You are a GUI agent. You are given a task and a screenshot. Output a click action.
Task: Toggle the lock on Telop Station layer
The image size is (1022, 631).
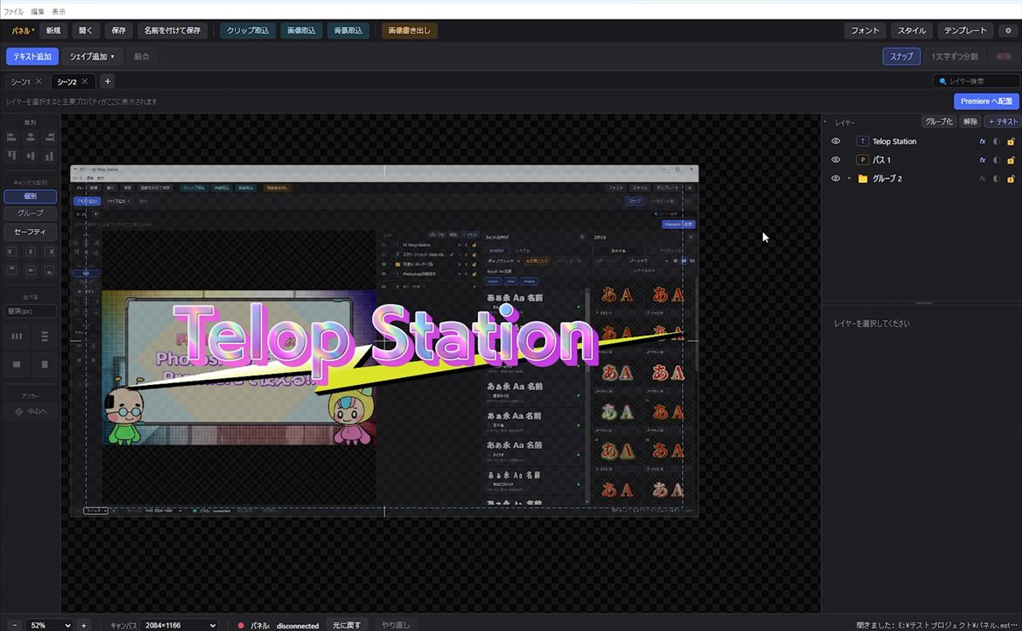tap(1011, 141)
